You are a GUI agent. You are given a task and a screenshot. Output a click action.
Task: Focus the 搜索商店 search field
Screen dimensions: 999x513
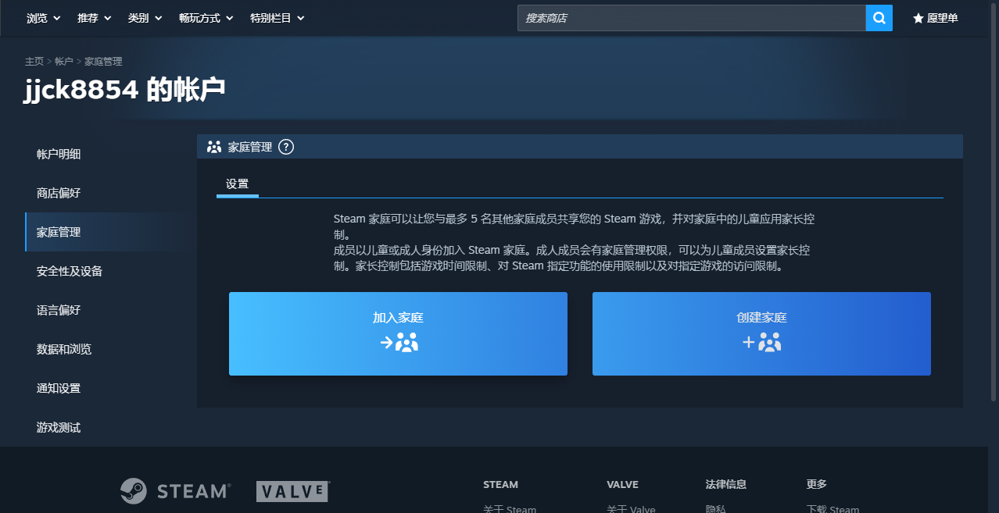click(x=691, y=18)
